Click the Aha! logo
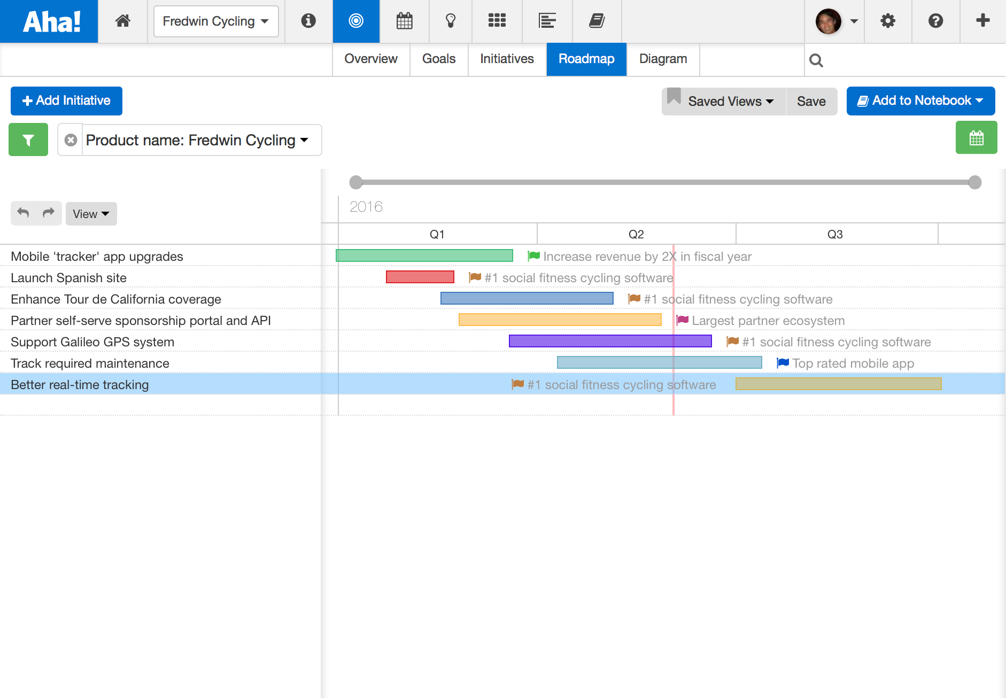Image resolution: width=1006 pixels, height=698 pixels. pyautogui.click(x=51, y=21)
